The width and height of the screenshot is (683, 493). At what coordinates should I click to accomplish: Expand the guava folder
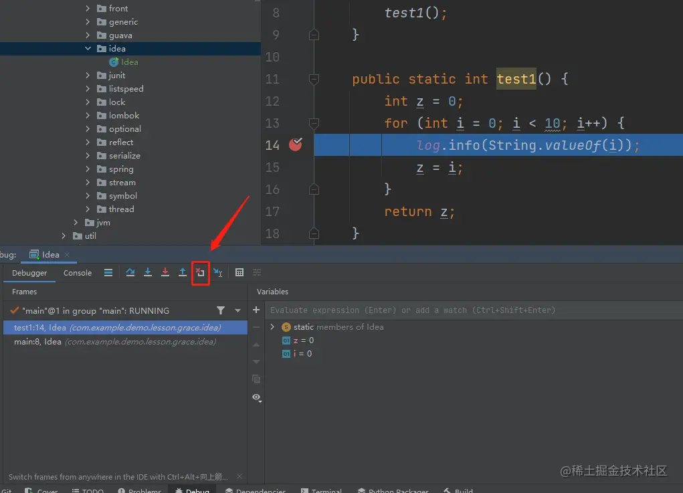point(88,35)
